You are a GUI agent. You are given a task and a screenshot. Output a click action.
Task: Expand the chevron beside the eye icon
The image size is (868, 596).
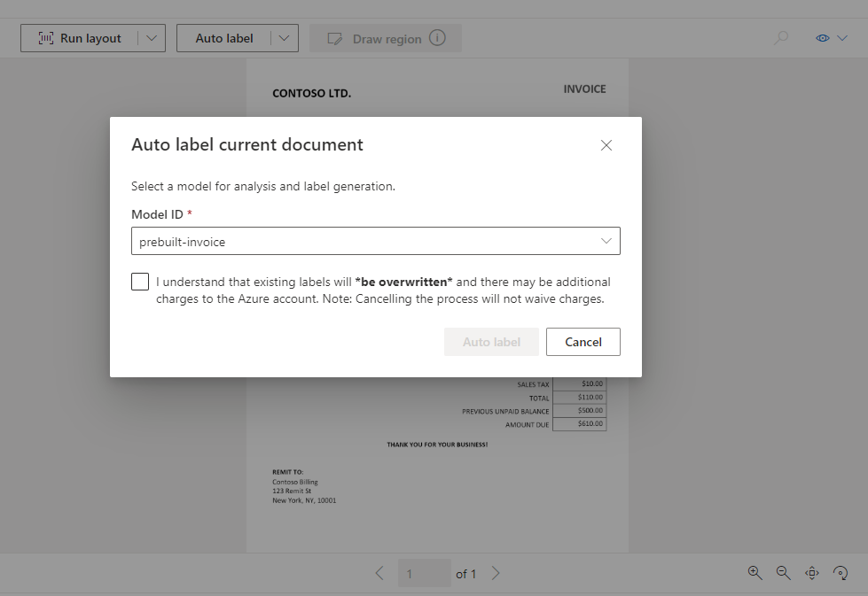[842, 38]
